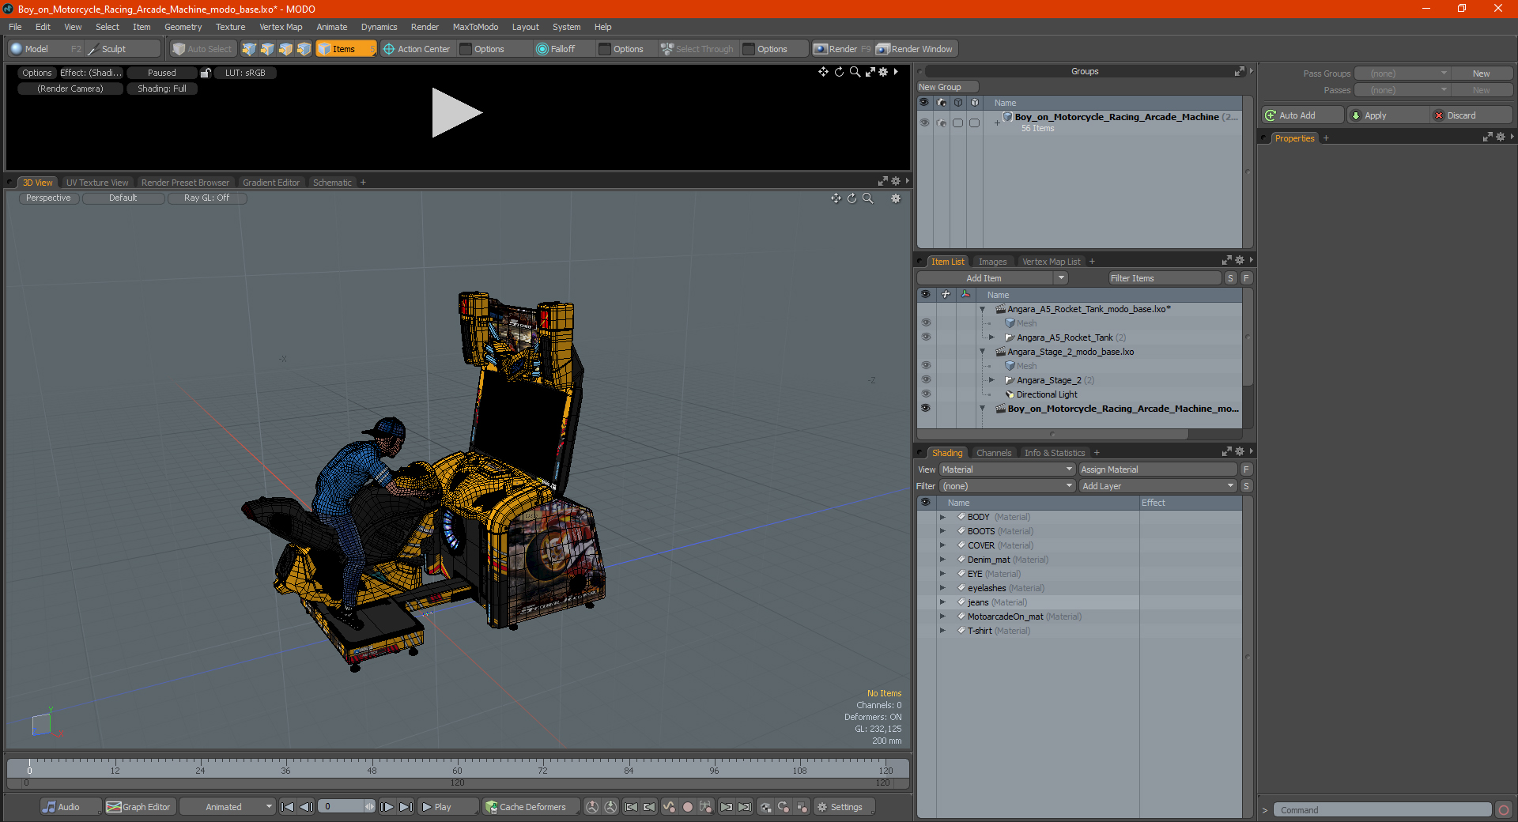The height and width of the screenshot is (822, 1518).
Task: Toggle visibility of Angara_Stage_2 item
Action: (925, 380)
